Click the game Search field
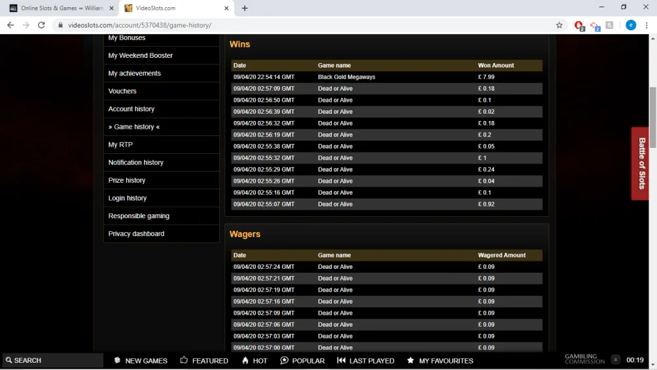Screen dimensions: 657x370 click(x=53, y=360)
